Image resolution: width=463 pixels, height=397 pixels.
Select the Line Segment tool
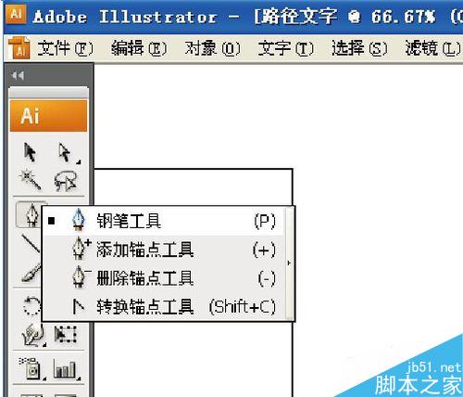pos(31,243)
